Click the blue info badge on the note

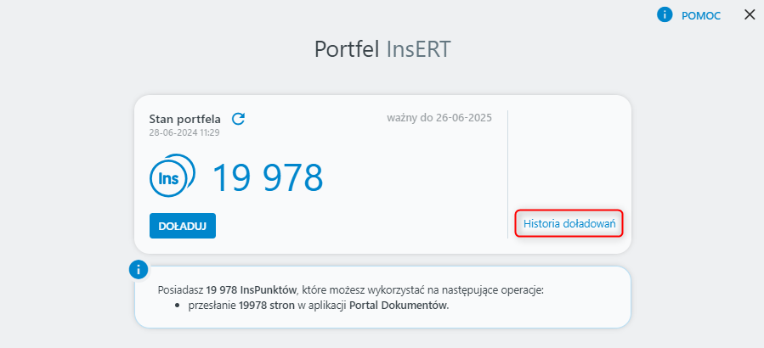coord(139,269)
